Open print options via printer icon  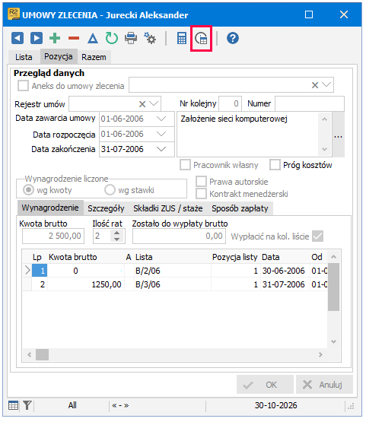point(131,38)
